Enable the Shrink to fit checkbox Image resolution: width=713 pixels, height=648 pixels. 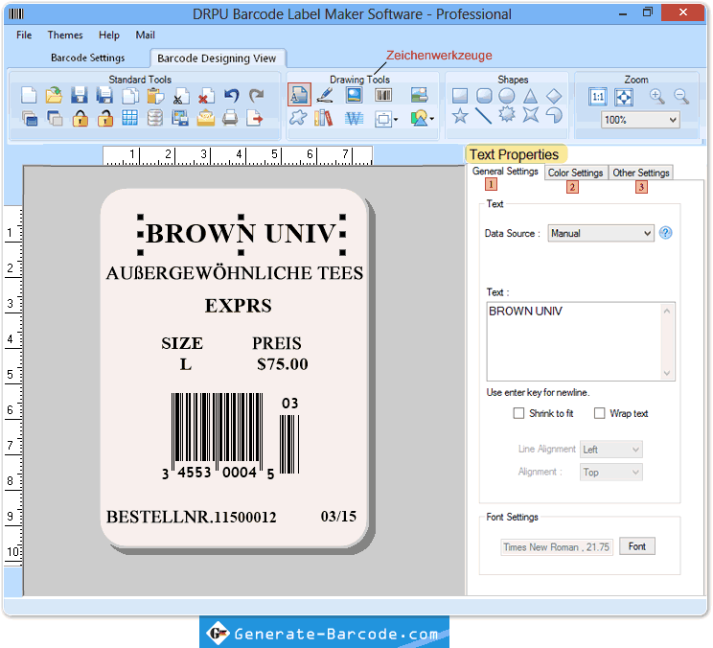(518, 413)
